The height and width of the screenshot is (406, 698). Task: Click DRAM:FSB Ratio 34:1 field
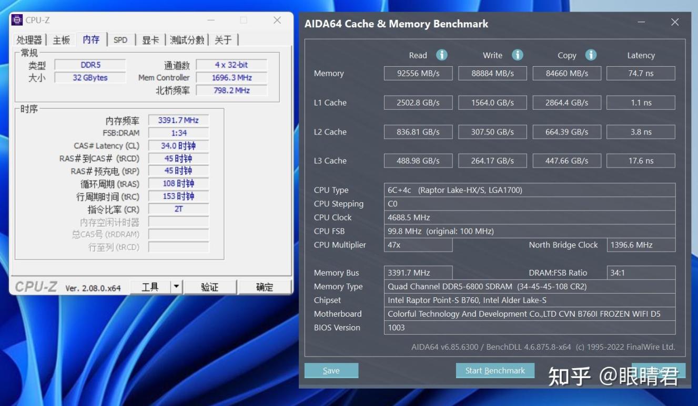[641, 273]
